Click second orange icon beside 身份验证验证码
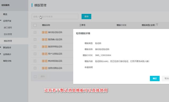The width and height of the screenshot is (169, 102). (46, 32)
